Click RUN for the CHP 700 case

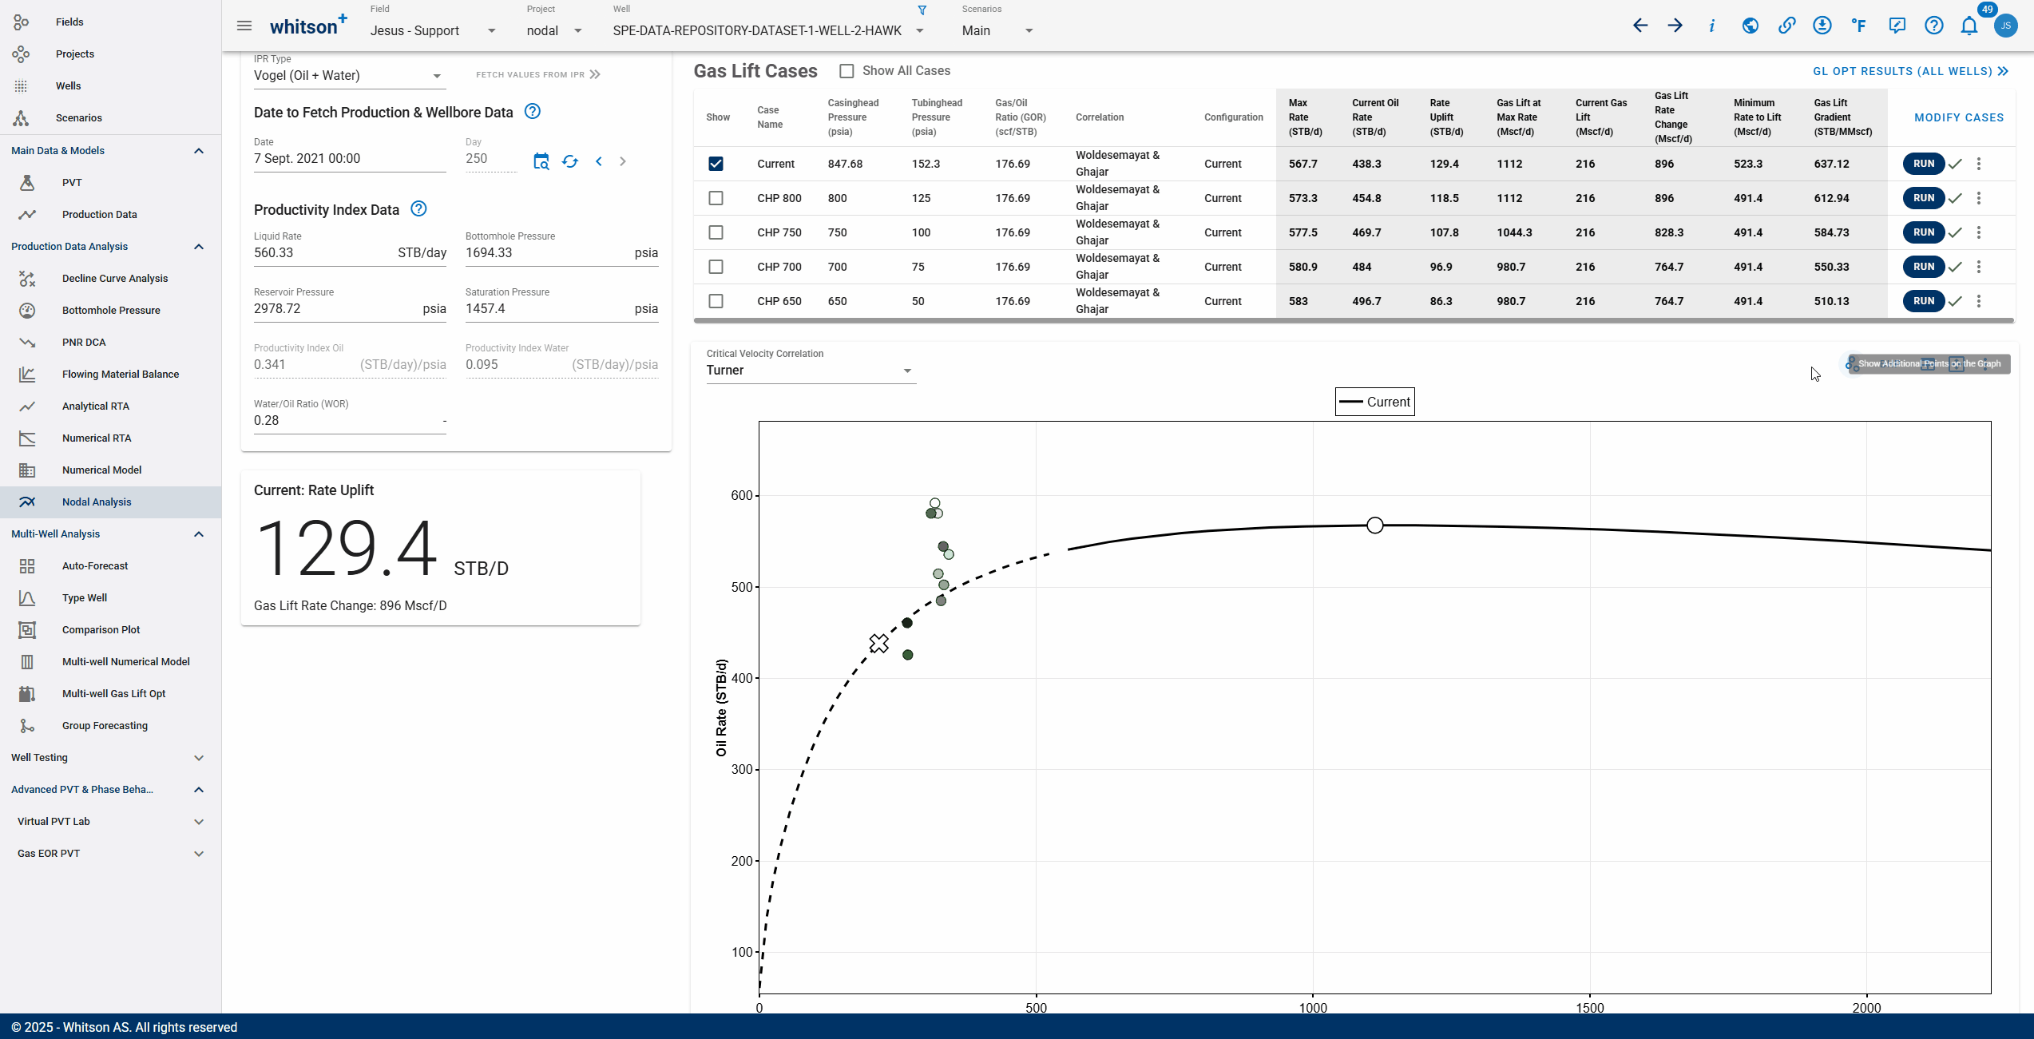click(x=1923, y=267)
